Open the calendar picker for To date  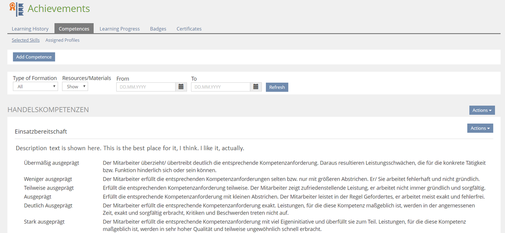tap(256, 87)
